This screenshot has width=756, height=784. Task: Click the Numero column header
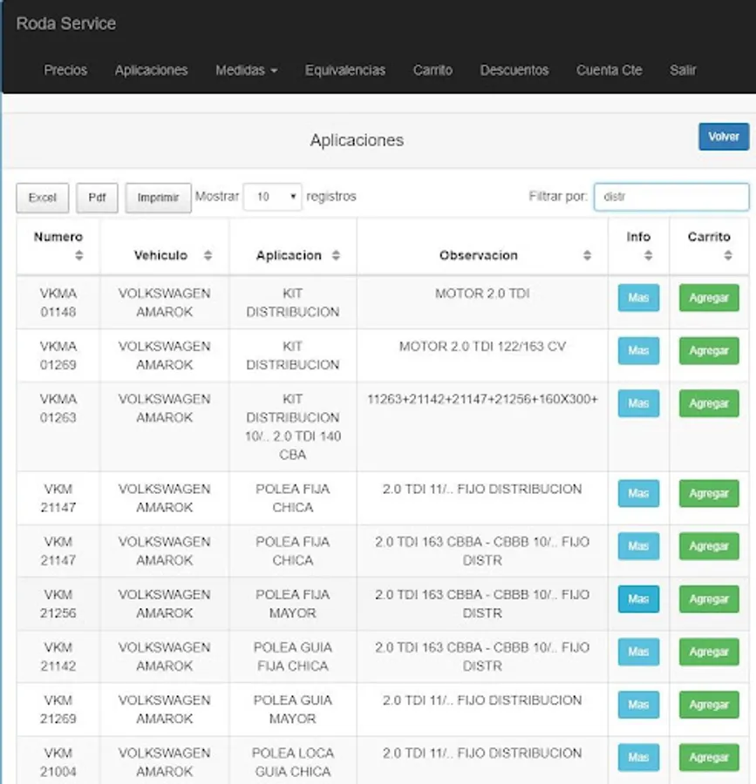click(x=58, y=246)
